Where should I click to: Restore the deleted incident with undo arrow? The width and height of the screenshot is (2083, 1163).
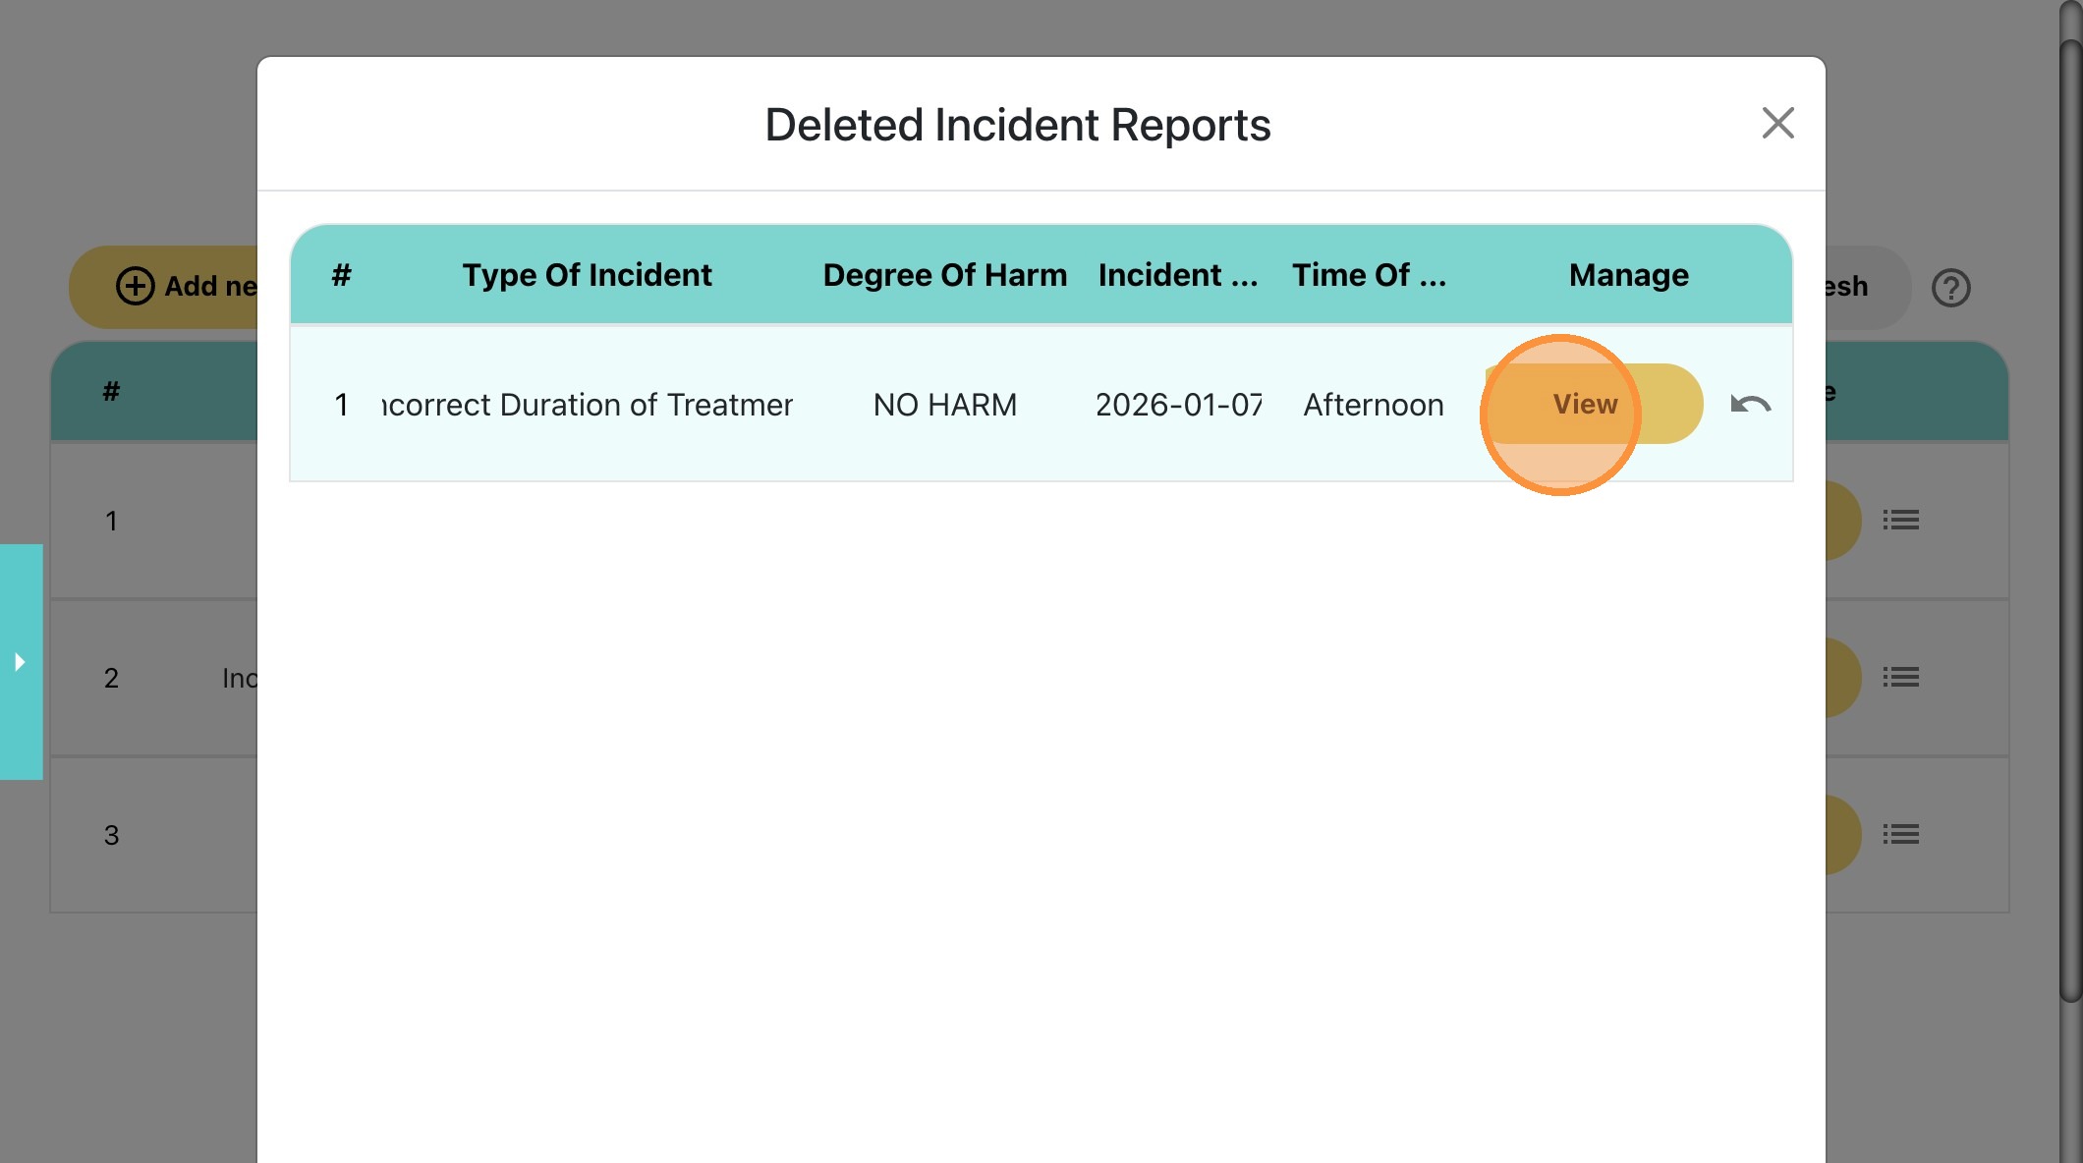point(1750,404)
